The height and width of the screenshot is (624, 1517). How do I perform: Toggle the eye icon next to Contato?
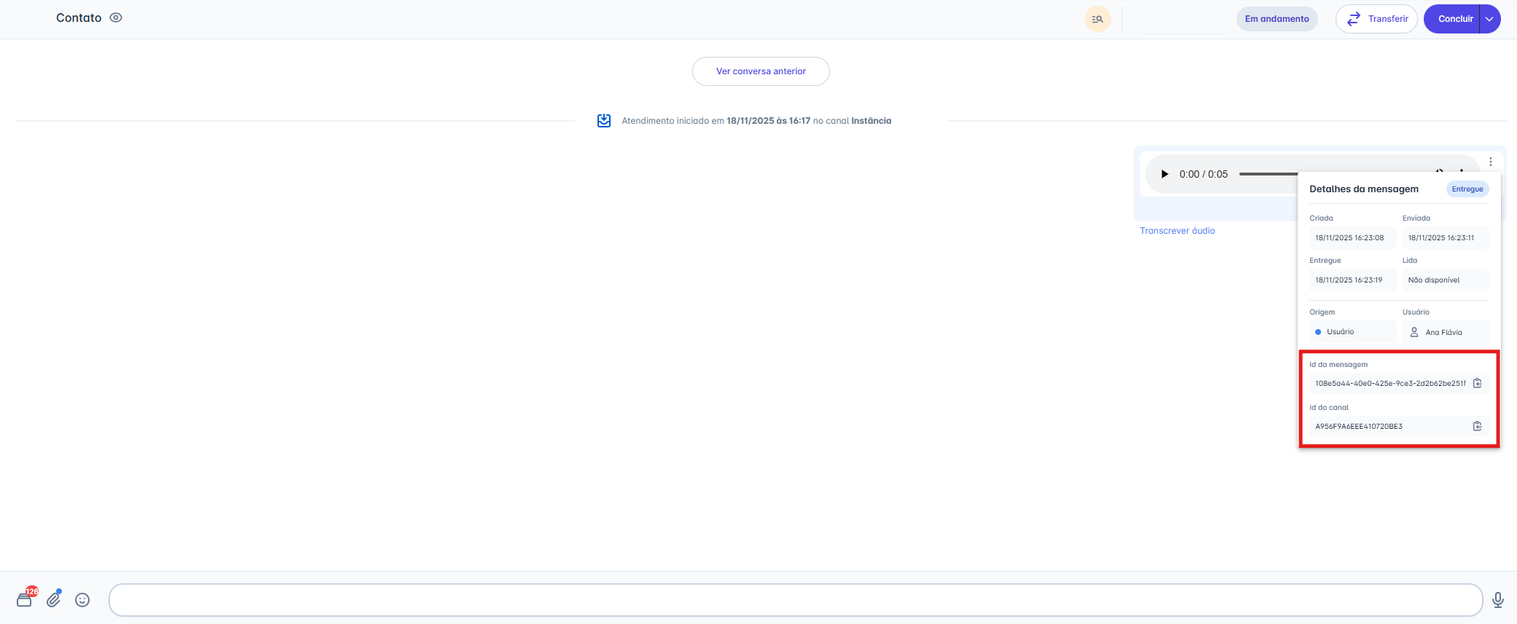tap(116, 18)
